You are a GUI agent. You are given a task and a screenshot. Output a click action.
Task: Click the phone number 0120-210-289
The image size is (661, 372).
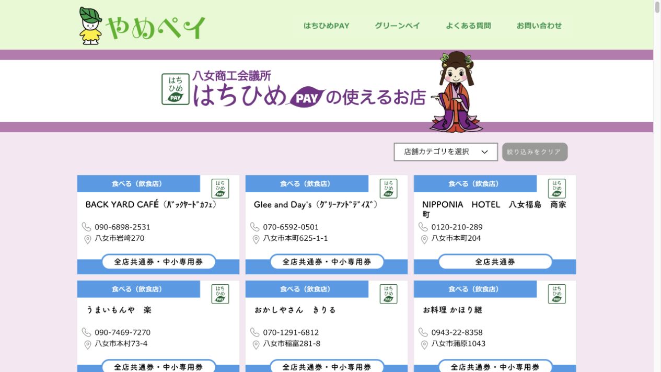click(x=457, y=227)
